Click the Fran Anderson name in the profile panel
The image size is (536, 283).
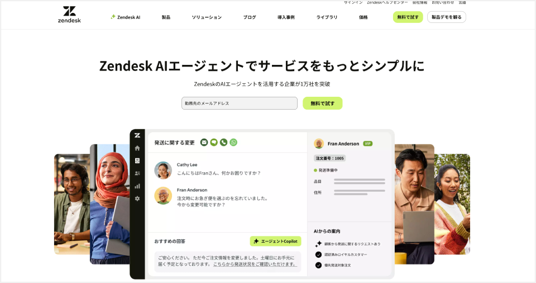click(343, 144)
